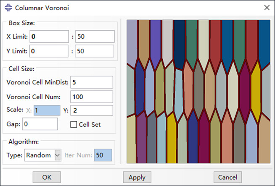Select the X Limit maximum field

pyautogui.click(x=95, y=37)
